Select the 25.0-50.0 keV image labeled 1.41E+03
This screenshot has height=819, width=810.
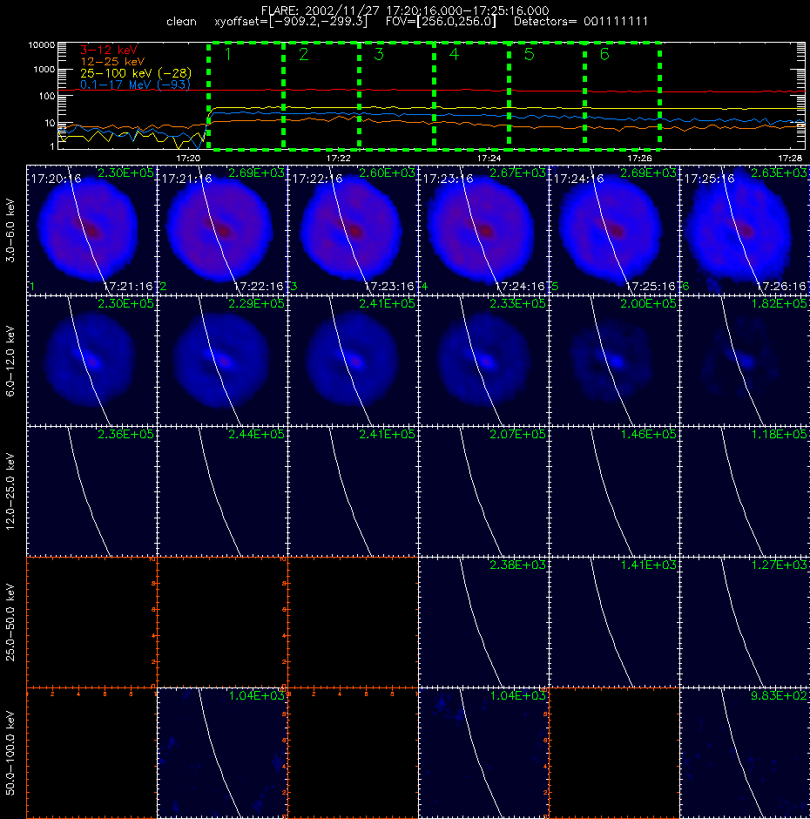(x=614, y=622)
